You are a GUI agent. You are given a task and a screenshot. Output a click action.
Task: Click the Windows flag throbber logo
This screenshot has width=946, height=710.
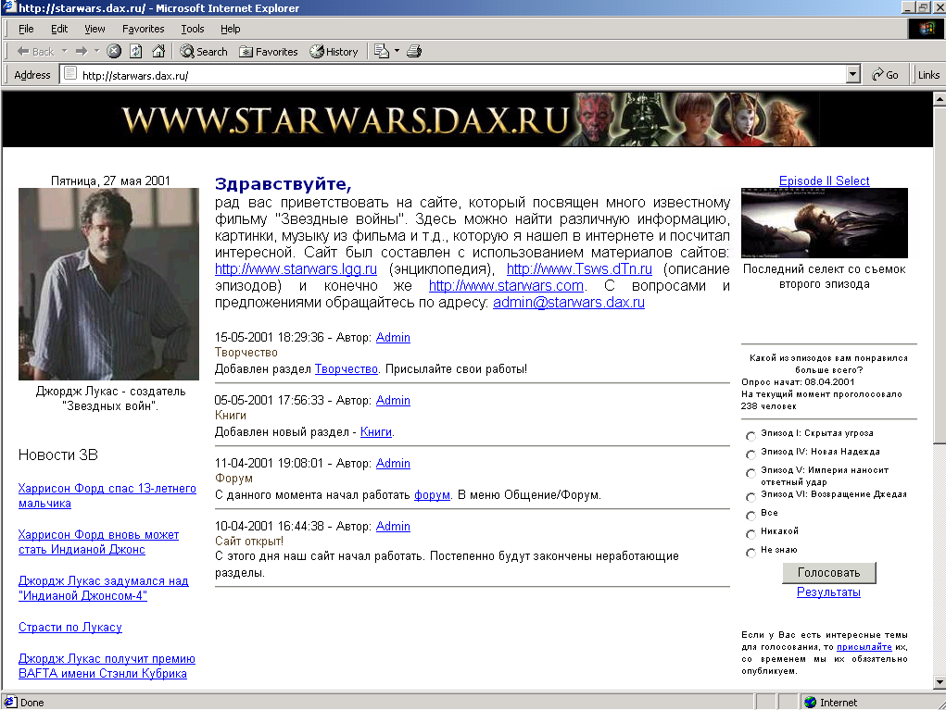pos(927,29)
